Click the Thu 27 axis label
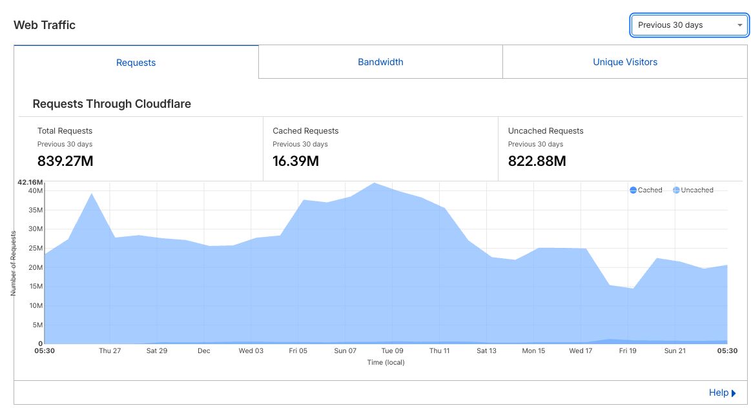 (x=109, y=351)
